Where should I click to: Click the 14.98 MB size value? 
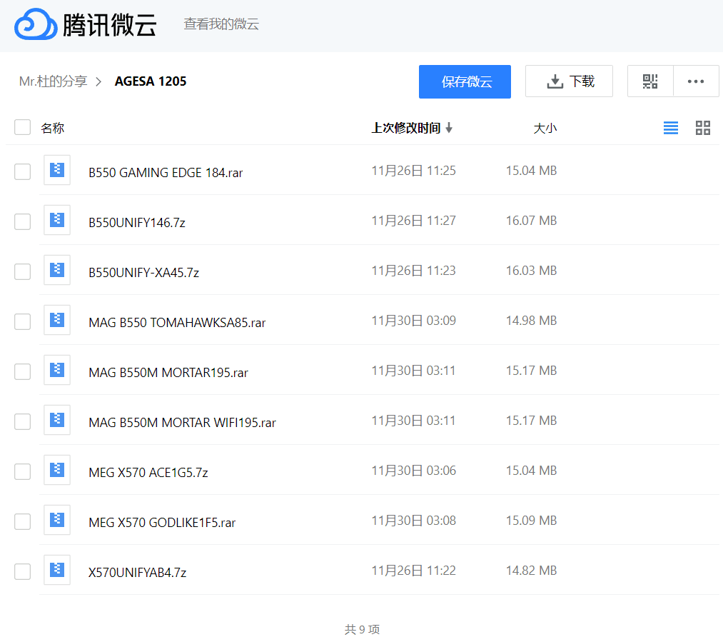point(531,321)
